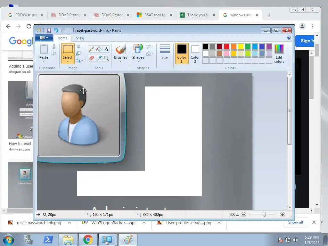328x246 pixels.
Task: Select the Eraser tool
Action: pos(91,58)
